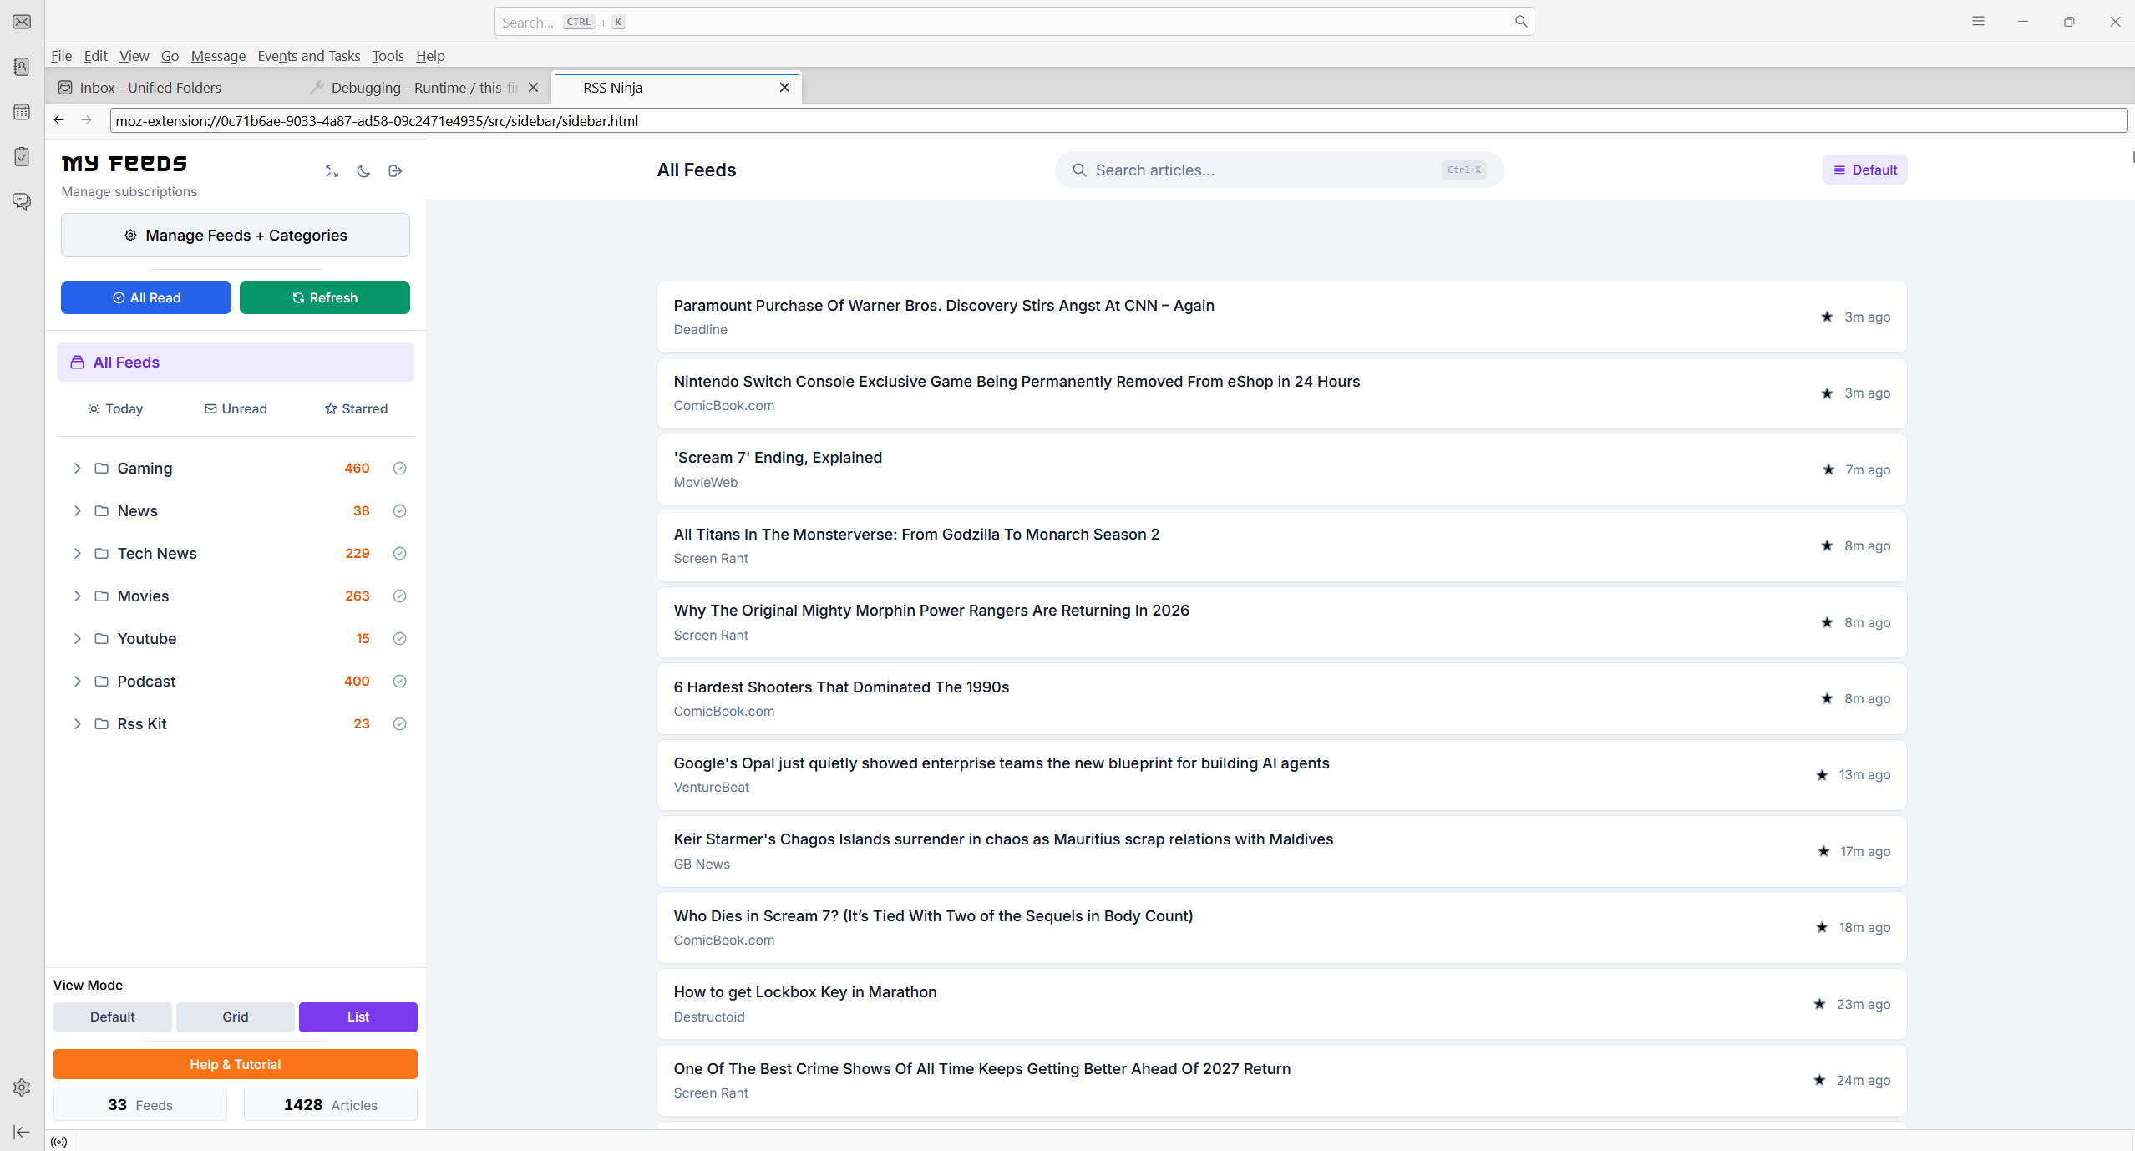Open Help & Tutorial button
Screen dimensions: 2135x1151
[x=235, y=1064]
